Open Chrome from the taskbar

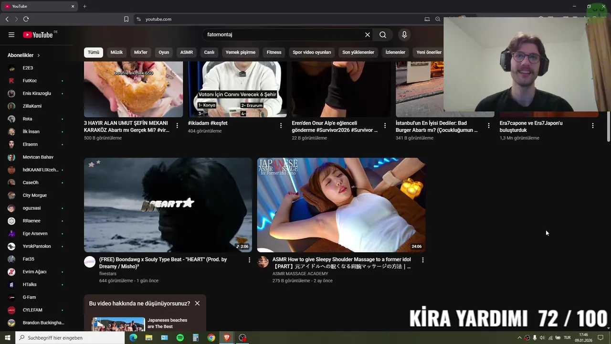point(211,338)
